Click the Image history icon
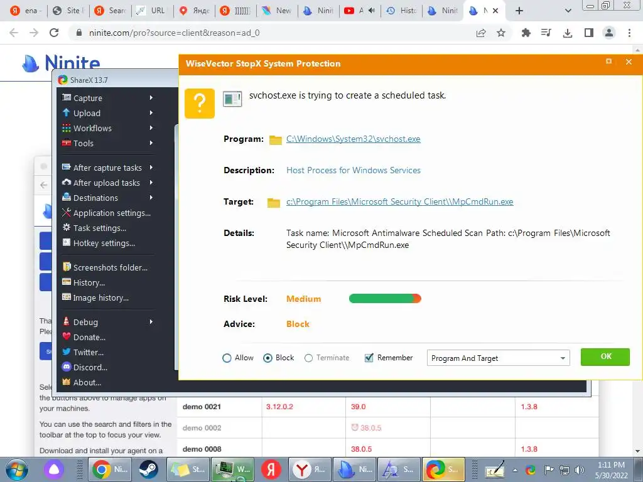The image size is (643, 482). (66, 297)
